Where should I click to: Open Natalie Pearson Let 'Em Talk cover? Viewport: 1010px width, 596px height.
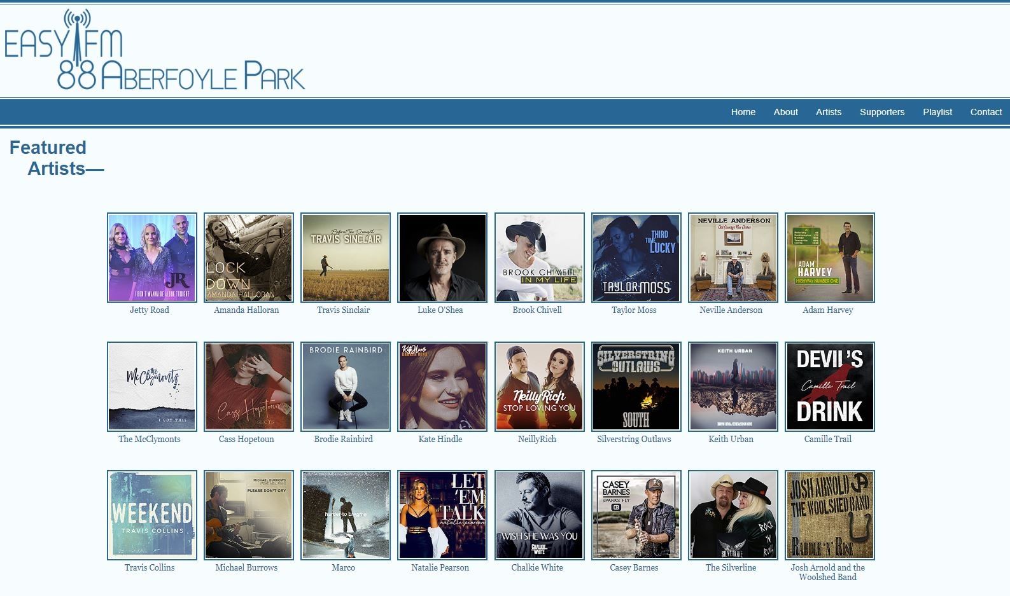coord(442,515)
